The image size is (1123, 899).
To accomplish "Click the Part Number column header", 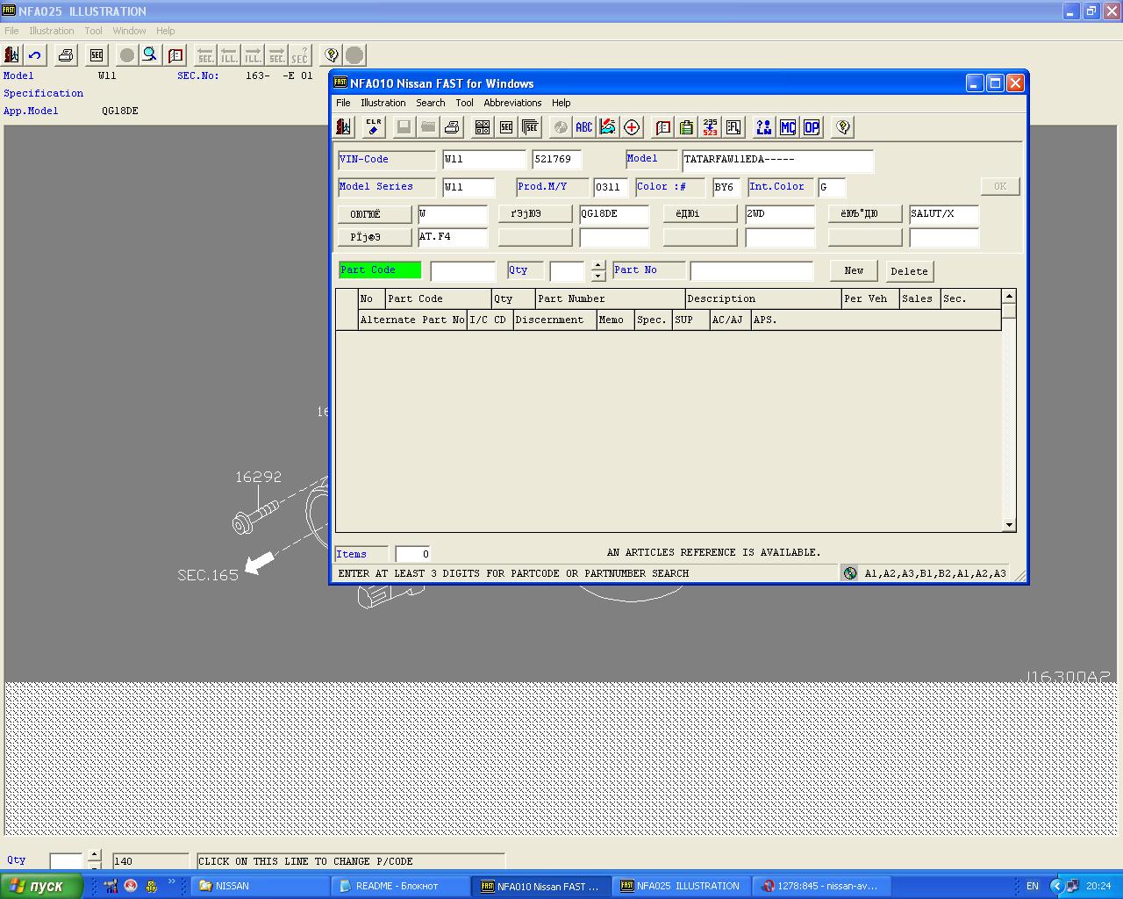I will [x=610, y=298].
